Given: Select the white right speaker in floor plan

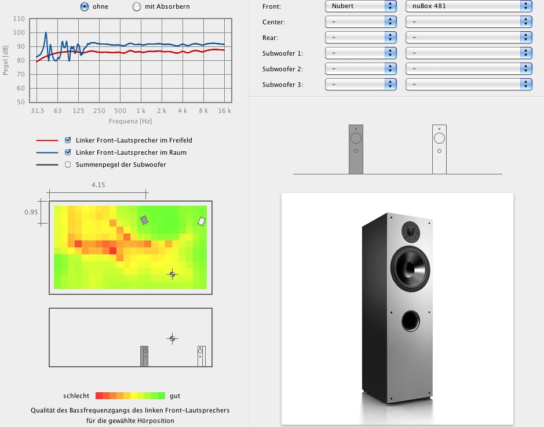Looking at the screenshot, I should tap(202, 221).
